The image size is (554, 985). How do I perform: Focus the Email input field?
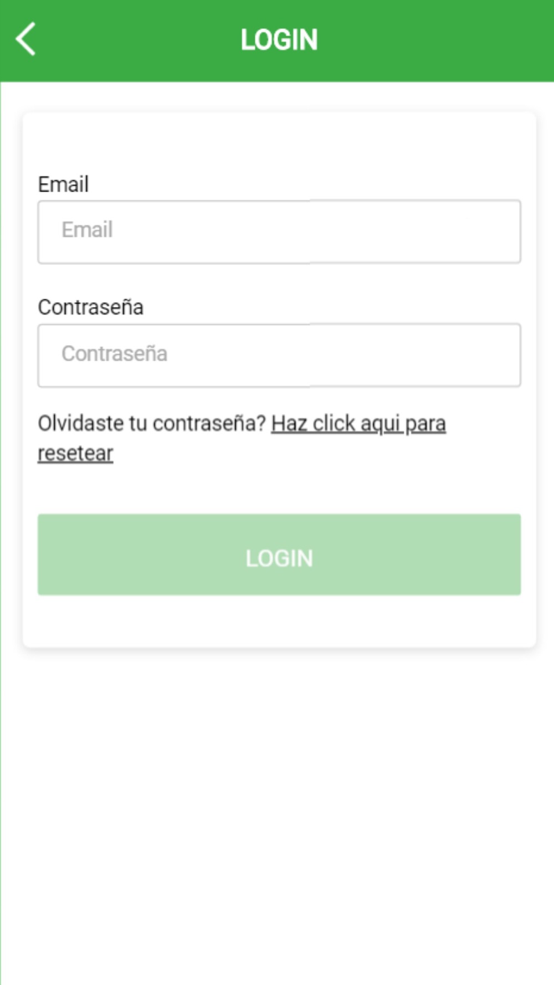[x=279, y=232]
